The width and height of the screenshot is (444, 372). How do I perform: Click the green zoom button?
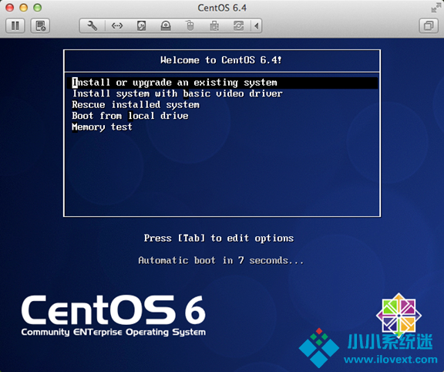[x=37, y=8]
